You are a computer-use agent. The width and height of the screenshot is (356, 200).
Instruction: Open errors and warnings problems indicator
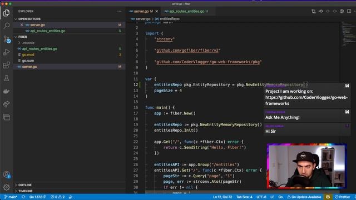pos(58,197)
